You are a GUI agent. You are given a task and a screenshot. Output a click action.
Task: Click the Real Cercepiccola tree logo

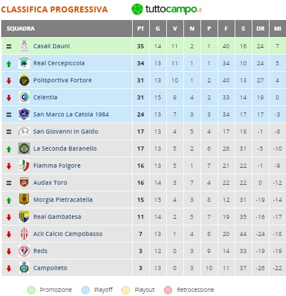coord(24,63)
